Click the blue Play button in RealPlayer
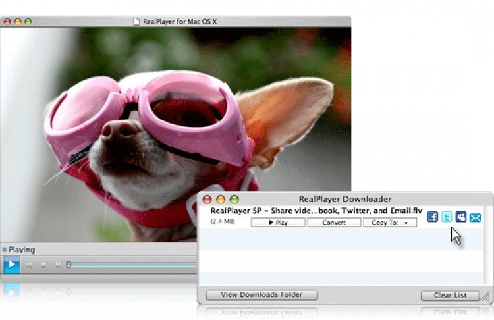The image size is (494, 320). pos(12,265)
